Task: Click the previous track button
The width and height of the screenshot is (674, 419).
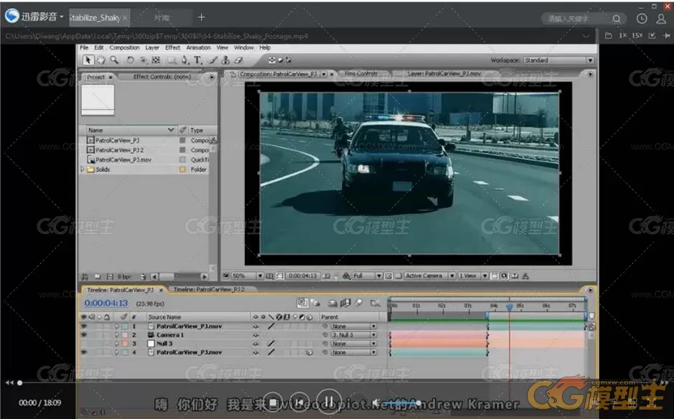Action: (300, 402)
